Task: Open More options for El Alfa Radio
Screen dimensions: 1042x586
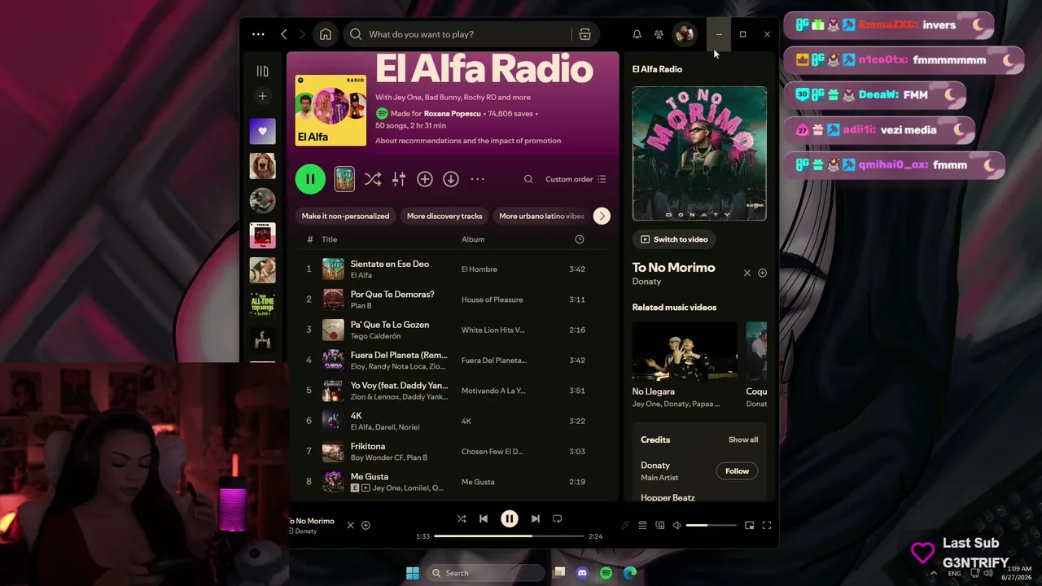Action: pos(478,179)
